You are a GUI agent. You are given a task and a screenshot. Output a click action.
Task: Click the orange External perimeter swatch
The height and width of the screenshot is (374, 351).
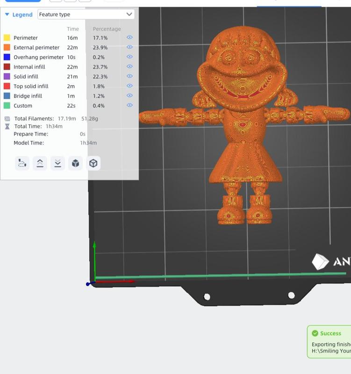click(7, 47)
